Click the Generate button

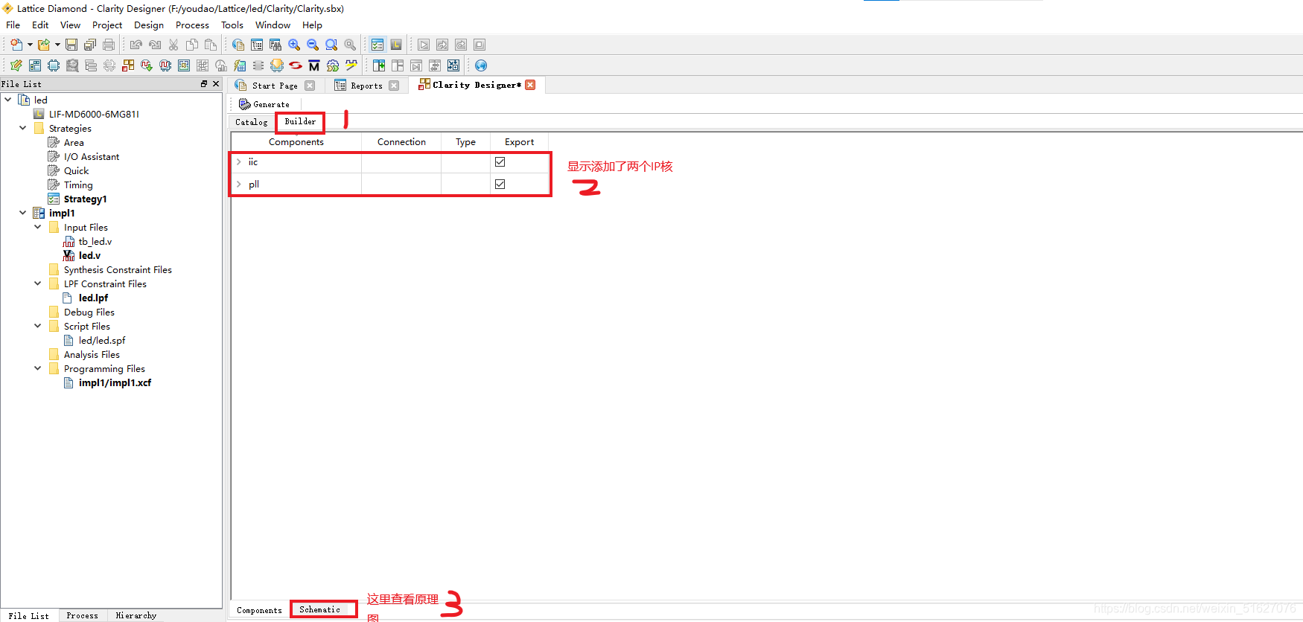pyautogui.click(x=264, y=104)
